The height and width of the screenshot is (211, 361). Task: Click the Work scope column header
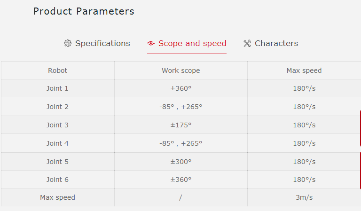coord(180,70)
